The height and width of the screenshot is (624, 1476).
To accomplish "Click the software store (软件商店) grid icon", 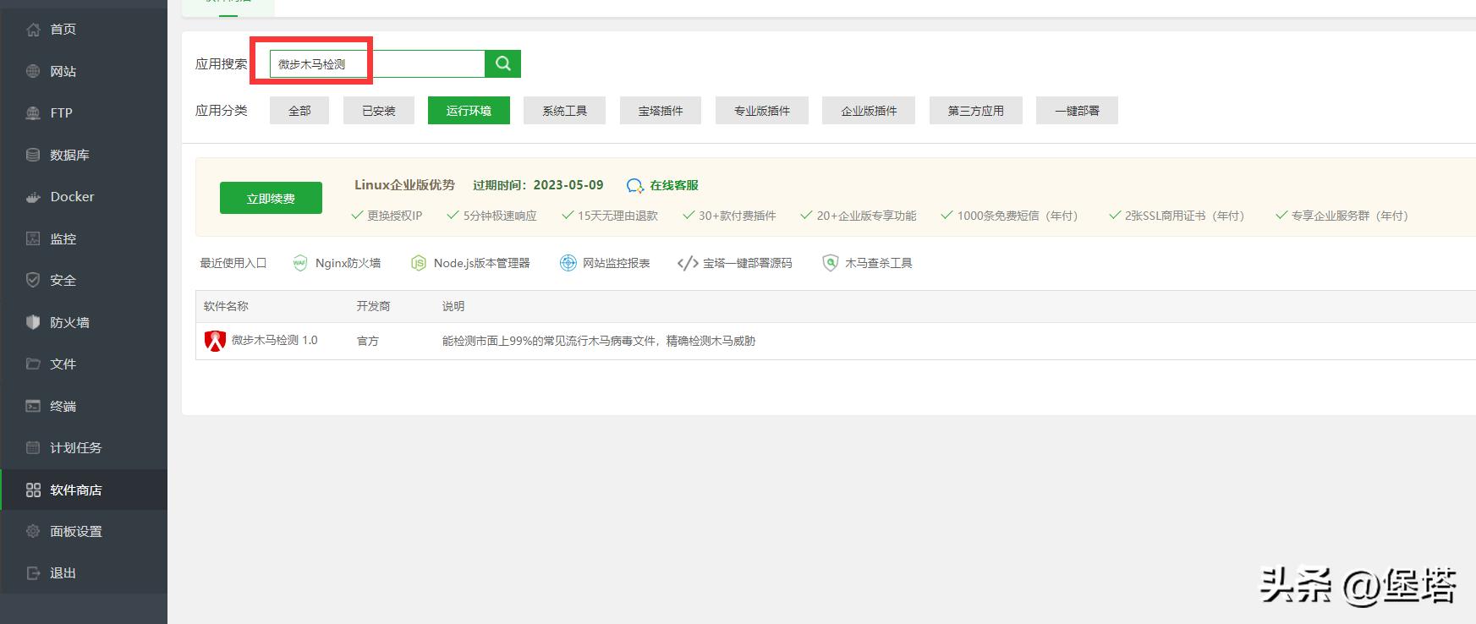I will 33,490.
